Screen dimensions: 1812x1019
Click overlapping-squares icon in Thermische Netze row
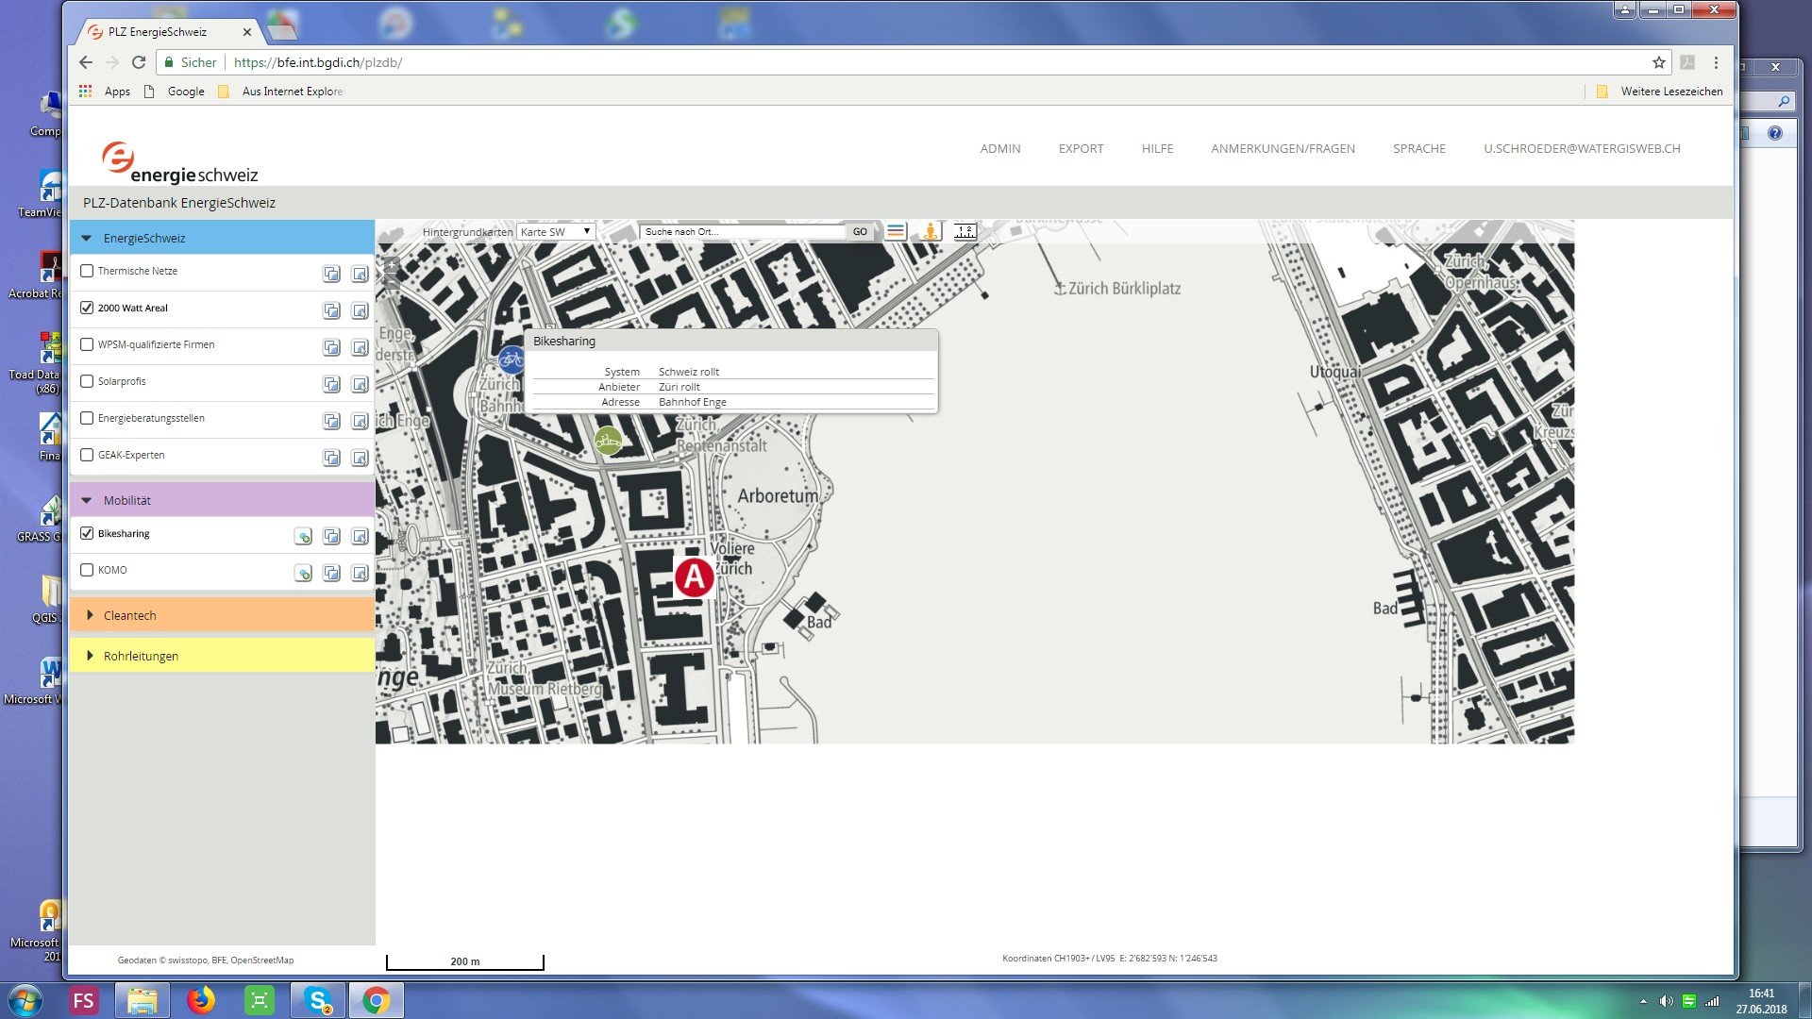(x=331, y=274)
